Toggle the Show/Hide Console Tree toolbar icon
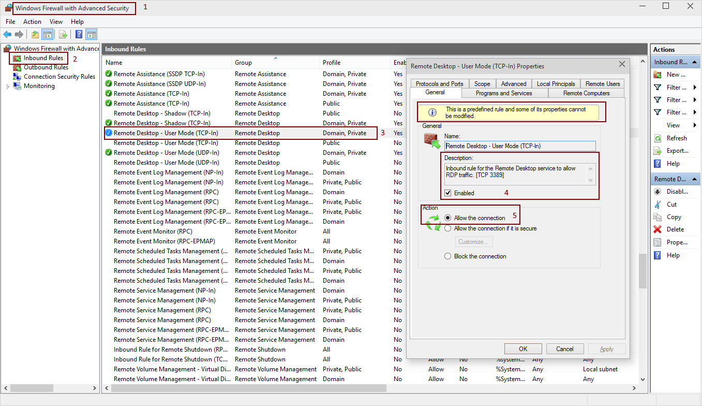Image resolution: width=702 pixels, height=406 pixels. point(47,35)
